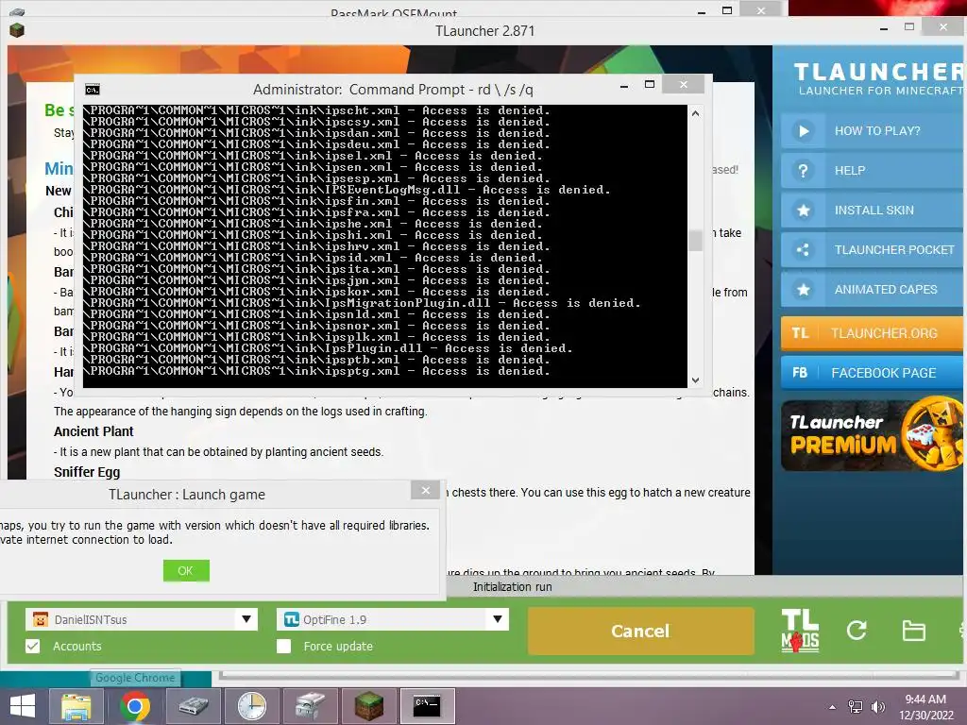
Task: Open Install Skin page
Action: [873, 211]
